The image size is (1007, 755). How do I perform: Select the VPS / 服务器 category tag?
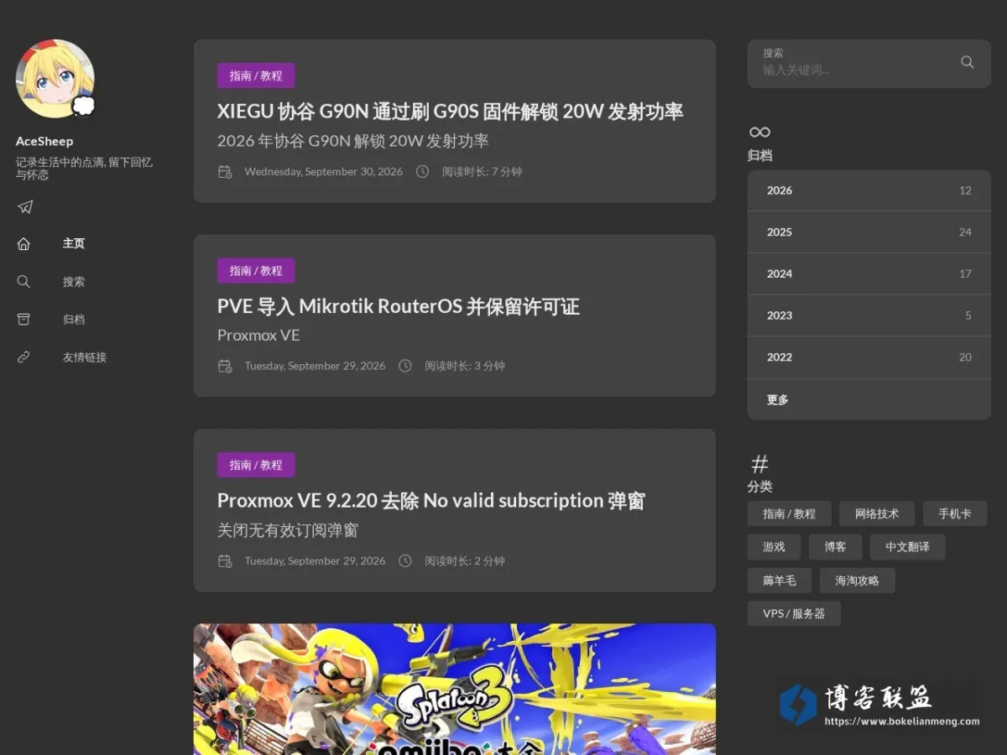tap(794, 614)
